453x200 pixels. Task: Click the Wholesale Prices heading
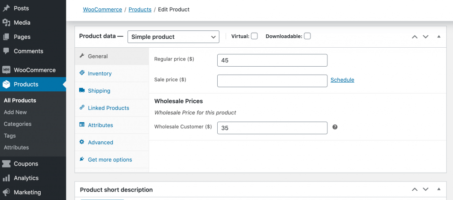click(179, 101)
